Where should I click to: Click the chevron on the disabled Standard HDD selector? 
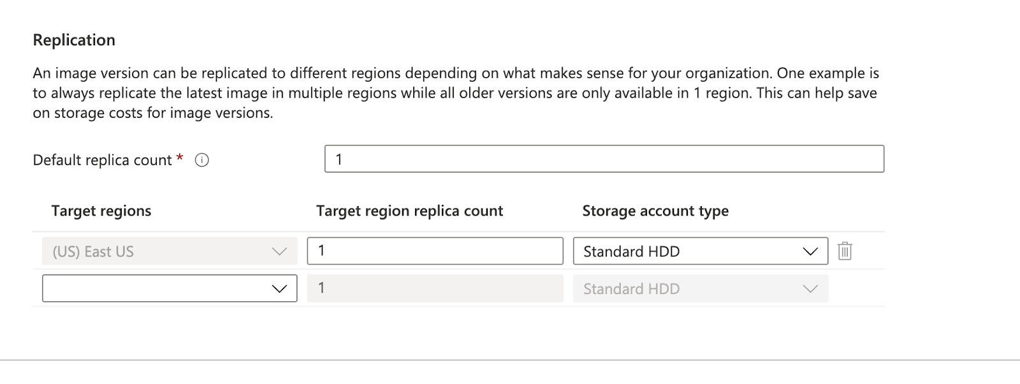(810, 288)
